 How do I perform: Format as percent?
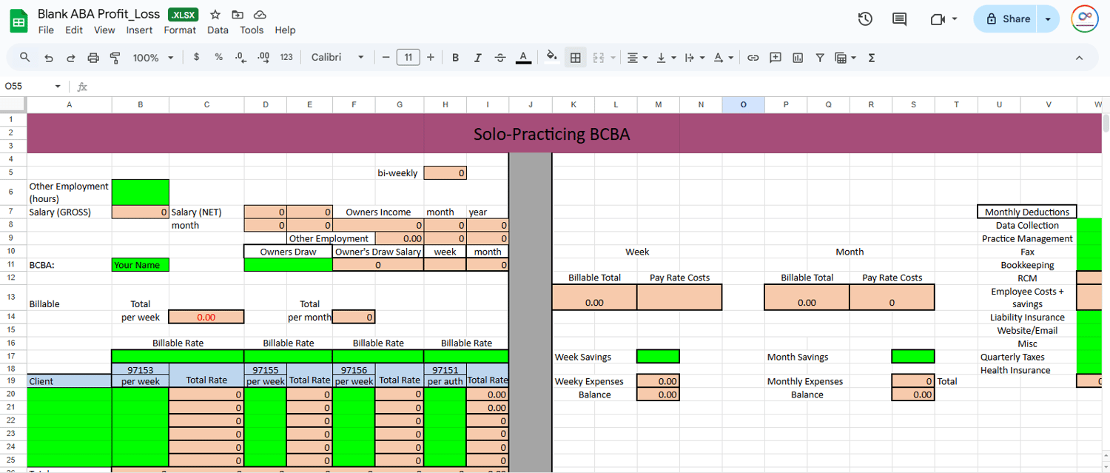coord(218,57)
